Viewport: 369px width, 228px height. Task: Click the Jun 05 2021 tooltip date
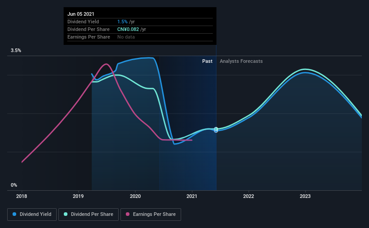tap(81, 14)
